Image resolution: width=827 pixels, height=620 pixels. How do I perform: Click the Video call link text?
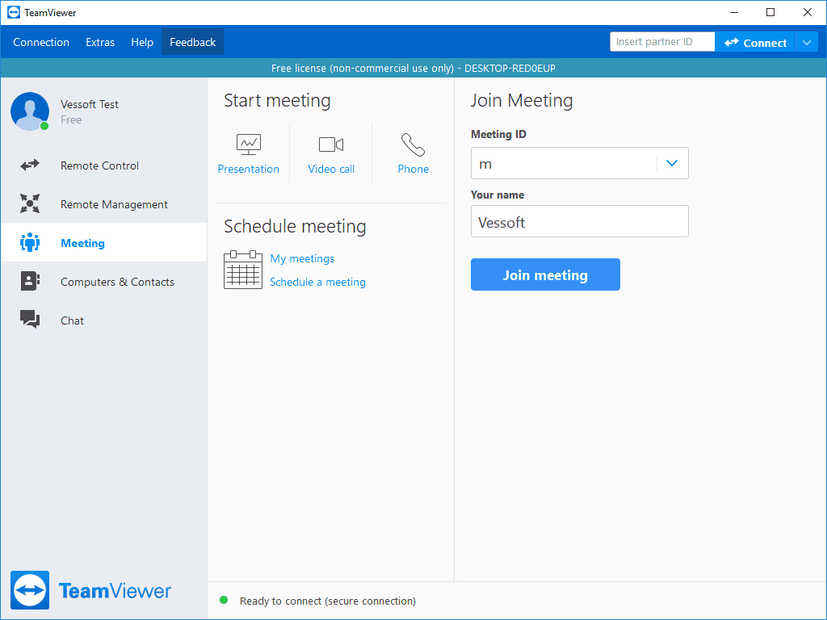tap(331, 170)
